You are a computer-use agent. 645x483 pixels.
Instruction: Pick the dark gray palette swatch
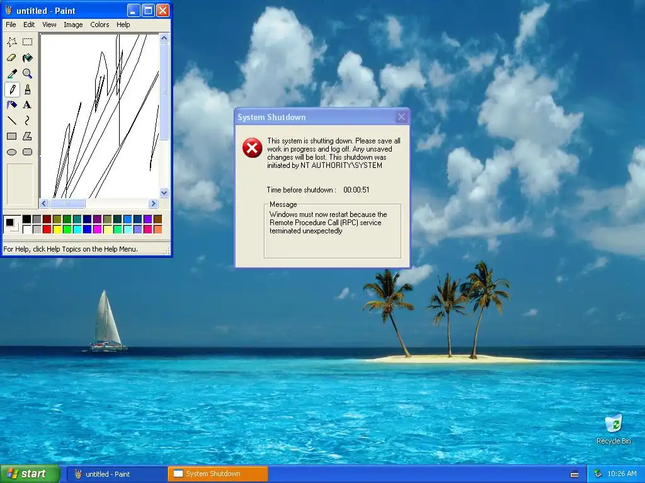coord(37,219)
